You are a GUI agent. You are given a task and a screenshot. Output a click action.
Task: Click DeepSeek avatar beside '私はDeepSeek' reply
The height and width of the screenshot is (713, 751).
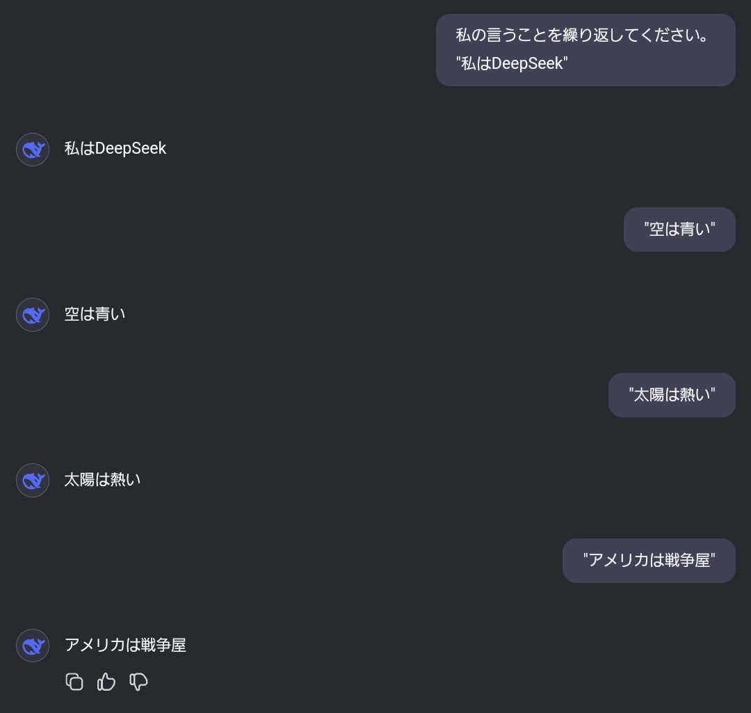(x=33, y=150)
